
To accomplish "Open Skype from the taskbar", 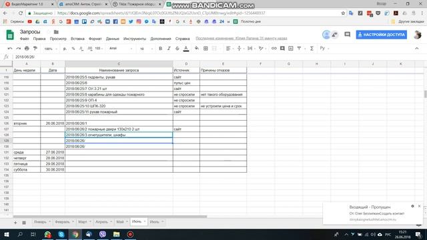I will 61,234.
